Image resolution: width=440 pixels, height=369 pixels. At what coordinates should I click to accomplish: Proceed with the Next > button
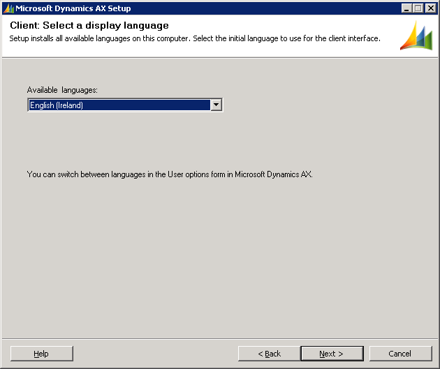pyautogui.click(x=332, y=354)
